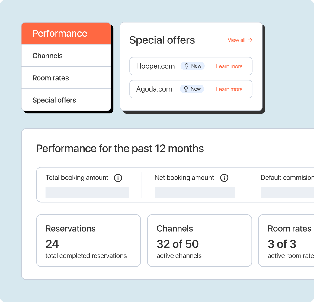Click Learn more for Hopper.com

click(229, 66)
